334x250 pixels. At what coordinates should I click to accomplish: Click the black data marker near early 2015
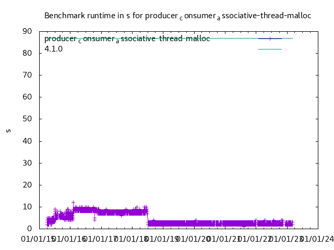coord(55,209)
